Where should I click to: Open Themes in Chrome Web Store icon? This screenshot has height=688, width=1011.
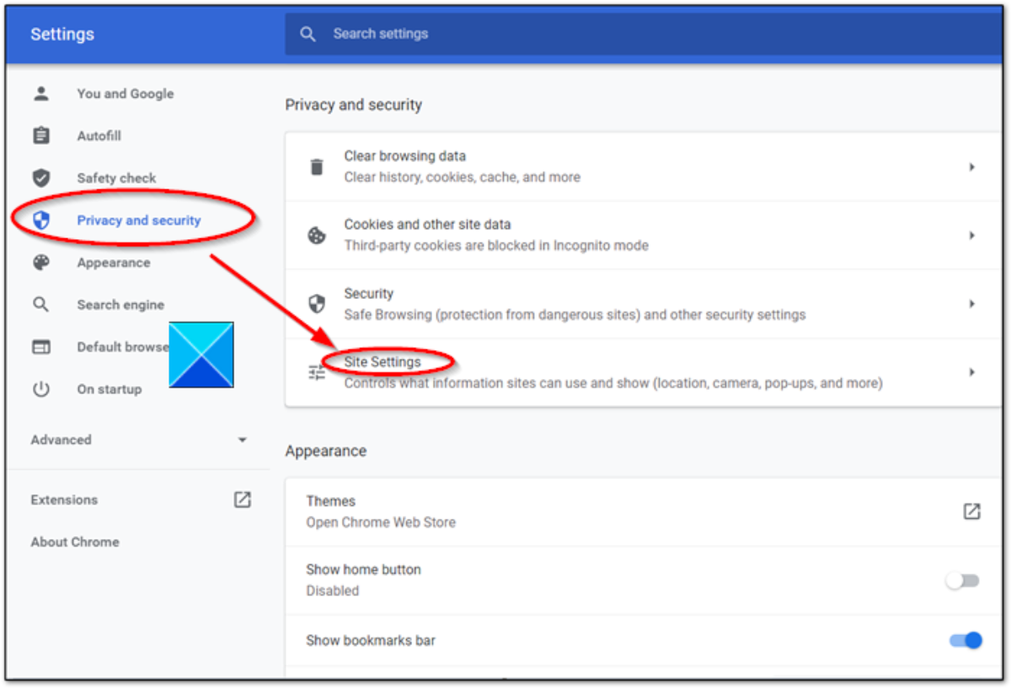point(971,511)
